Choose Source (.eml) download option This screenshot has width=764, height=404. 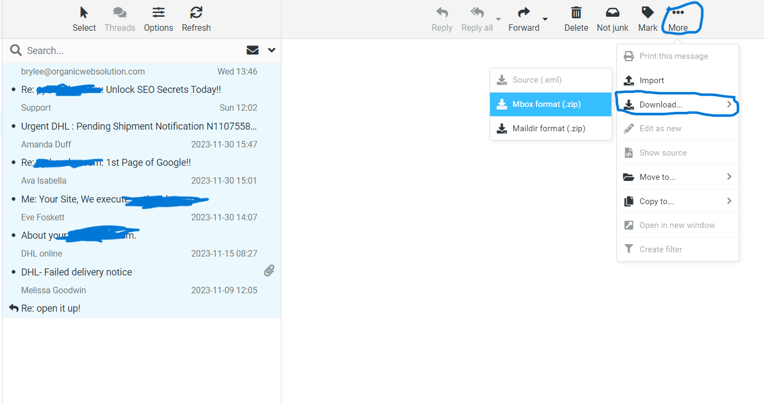551,80
